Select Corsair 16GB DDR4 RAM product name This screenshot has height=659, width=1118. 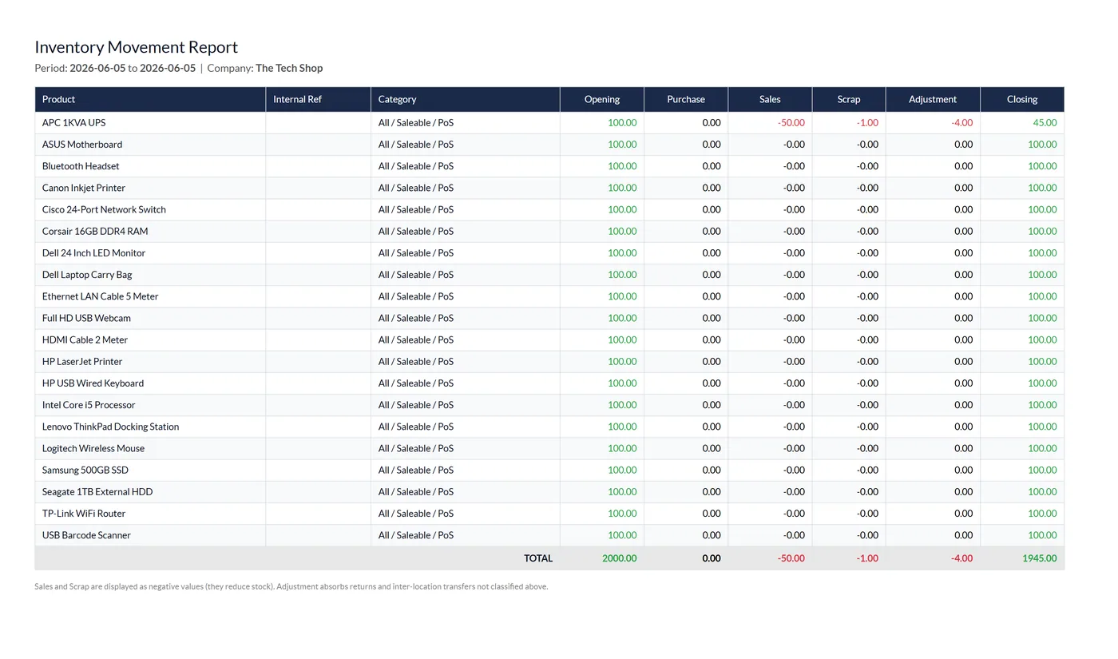tap(95, 231)
